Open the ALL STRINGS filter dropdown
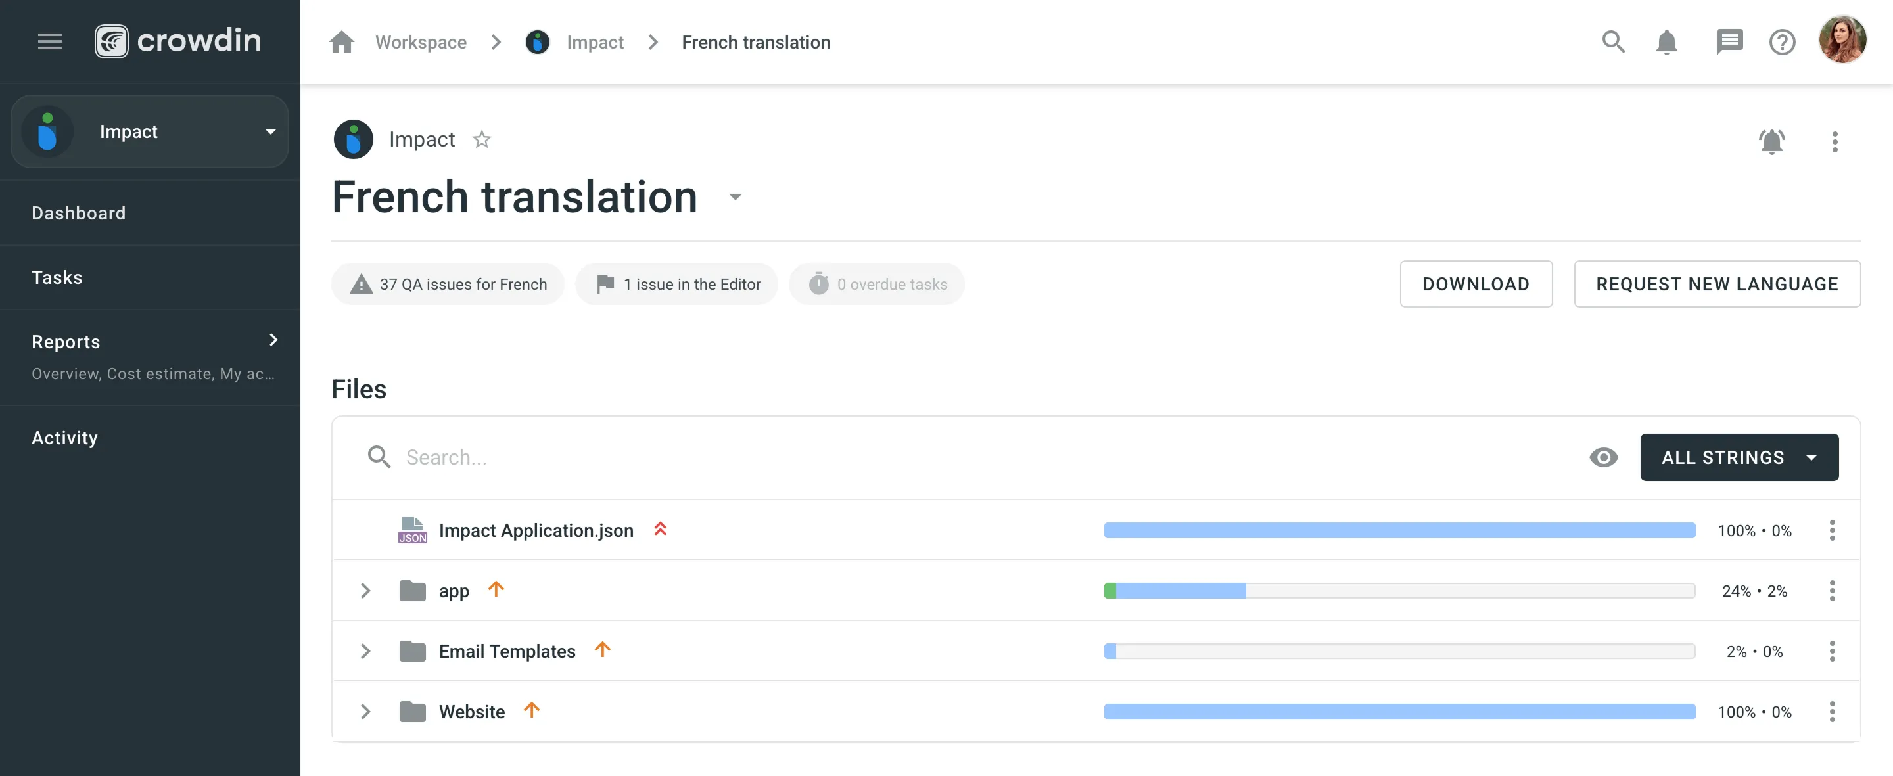Viewport: 1893px width, 776px height. (1739, 457)
